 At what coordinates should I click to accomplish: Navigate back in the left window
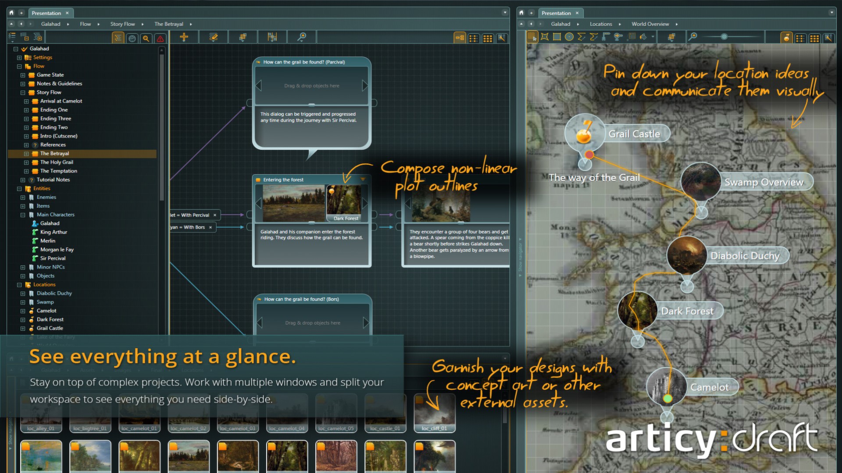21,24
